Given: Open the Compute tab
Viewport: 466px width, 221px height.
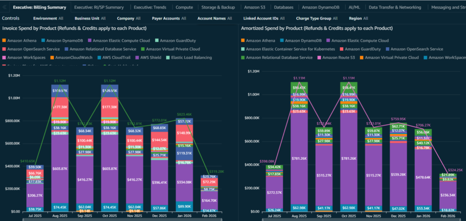Looking at the screenshot, I should (184, 7).
